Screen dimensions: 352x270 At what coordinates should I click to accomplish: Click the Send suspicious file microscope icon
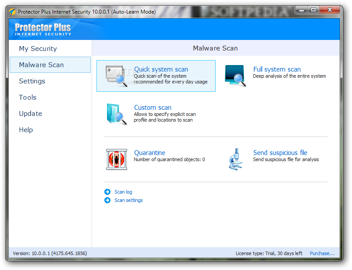tap(235, 159)
